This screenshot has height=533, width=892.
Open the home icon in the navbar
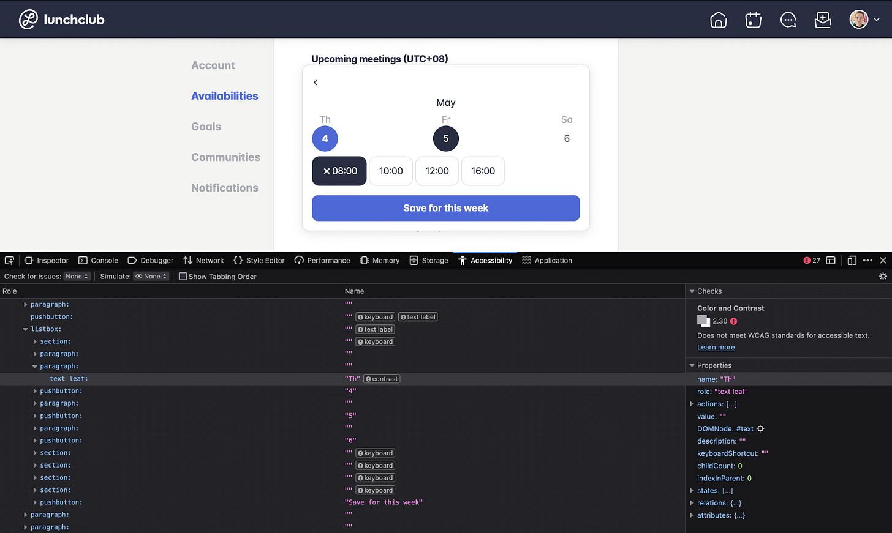(718, 19)
